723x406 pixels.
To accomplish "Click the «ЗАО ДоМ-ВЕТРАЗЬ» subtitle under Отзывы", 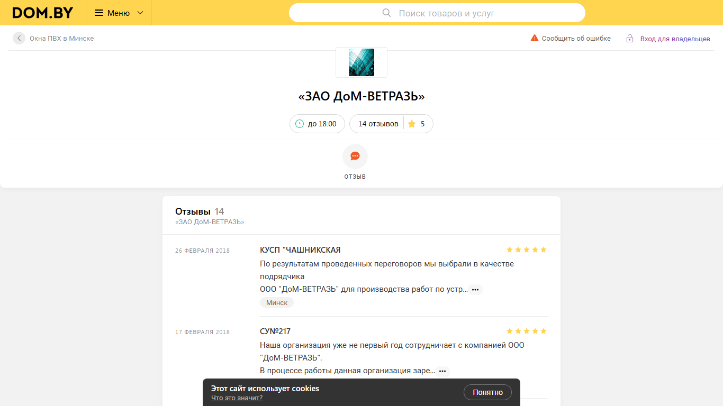I will 210,222.
